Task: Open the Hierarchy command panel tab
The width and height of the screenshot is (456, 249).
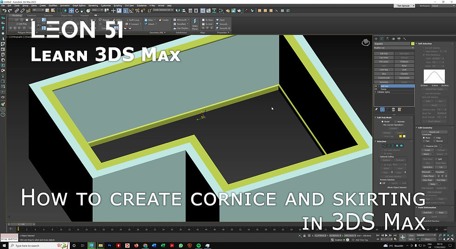Action: point(387,39)
